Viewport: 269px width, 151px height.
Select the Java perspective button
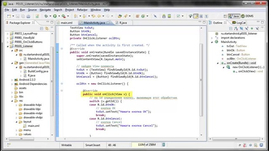tap(234, 16)
